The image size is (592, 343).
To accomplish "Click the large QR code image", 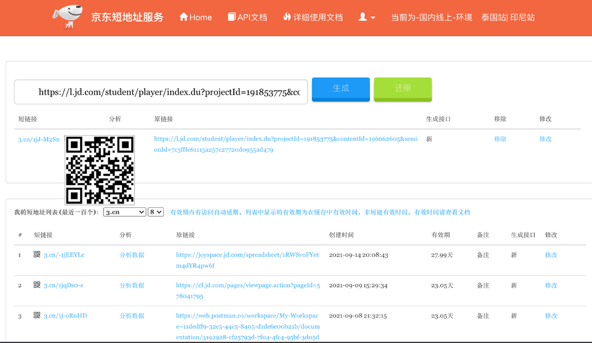I will [100, 170].
